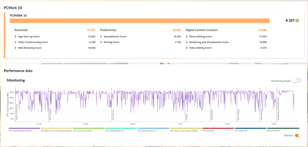Click the App Start-up value 12 062
This screenshot has height=147, width=308.
coord(92,37)
